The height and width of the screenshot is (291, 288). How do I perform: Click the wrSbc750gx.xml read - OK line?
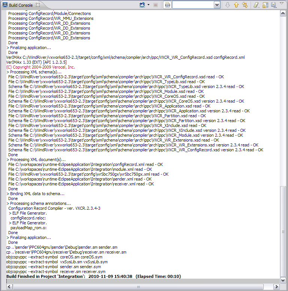coord(88,174)
